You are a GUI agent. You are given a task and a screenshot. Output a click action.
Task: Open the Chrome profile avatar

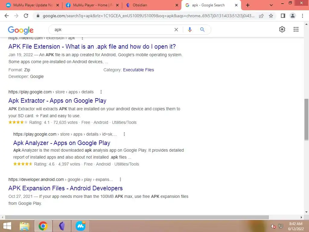coord(293,16)
